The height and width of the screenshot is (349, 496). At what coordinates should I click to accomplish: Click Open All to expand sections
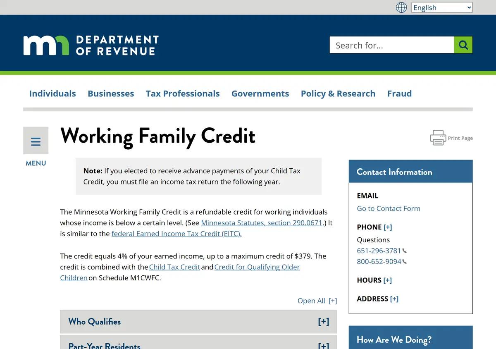pos(317,301)
